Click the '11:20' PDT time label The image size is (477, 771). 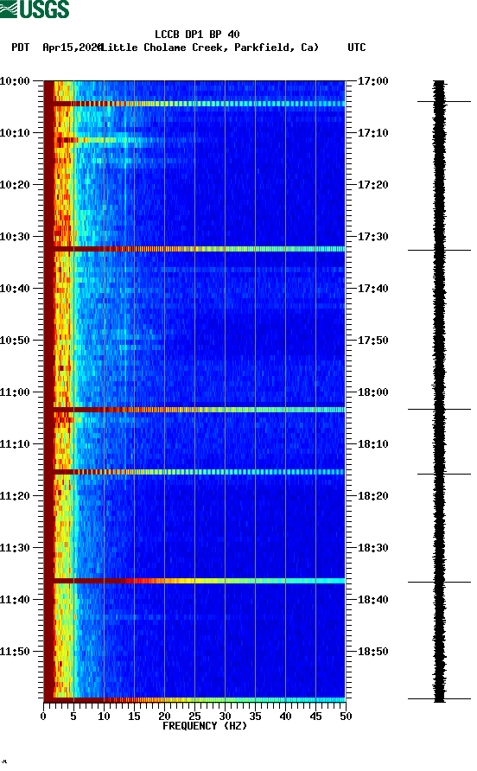(x=15, y=496)
